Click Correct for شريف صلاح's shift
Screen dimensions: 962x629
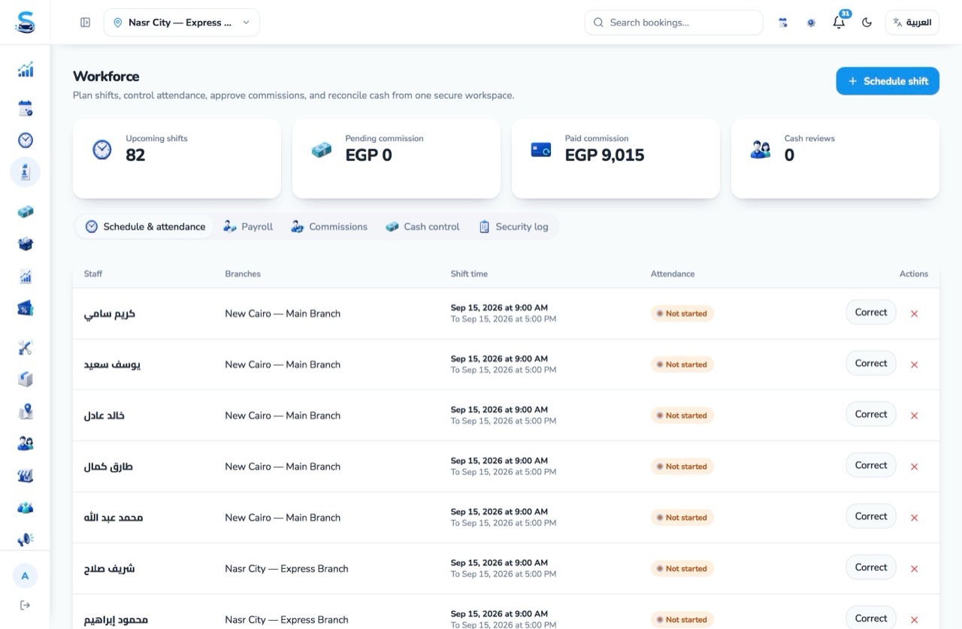click(x=871, y=567)
